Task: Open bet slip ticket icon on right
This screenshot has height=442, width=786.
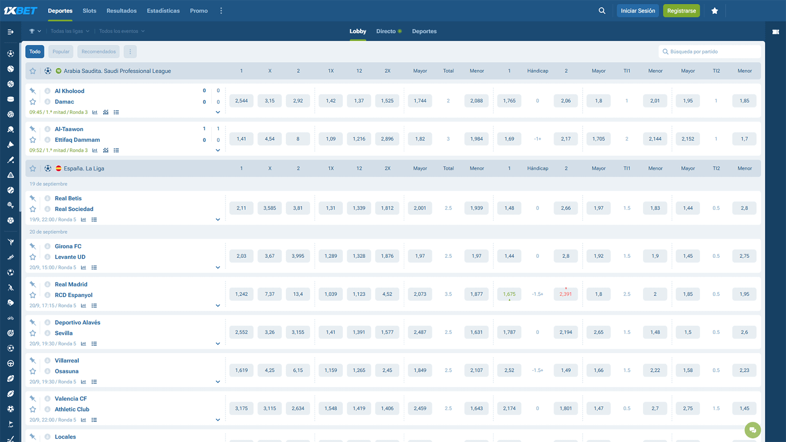Action: coord(776,32)
